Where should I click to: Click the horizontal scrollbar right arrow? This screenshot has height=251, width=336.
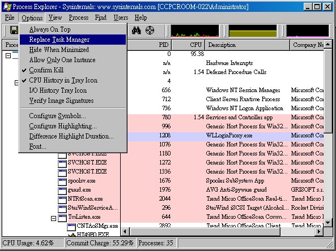[319, 232]
